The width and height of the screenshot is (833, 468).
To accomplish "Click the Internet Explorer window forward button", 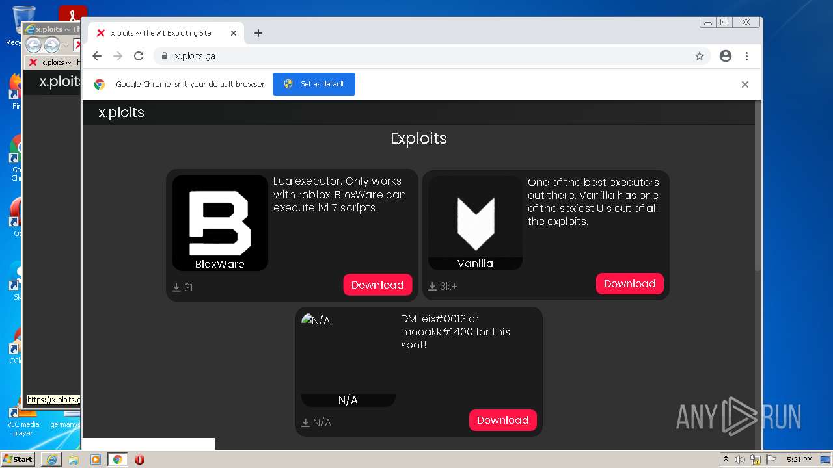I will [51, 45].
